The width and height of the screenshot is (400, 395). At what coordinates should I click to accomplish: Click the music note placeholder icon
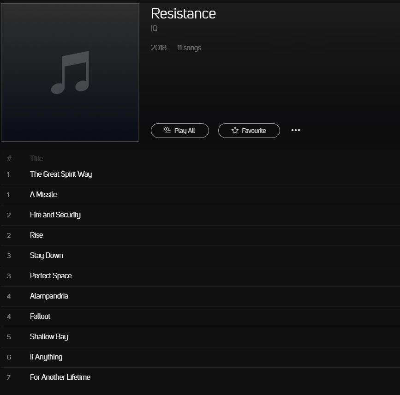click(x=70, y=72)
